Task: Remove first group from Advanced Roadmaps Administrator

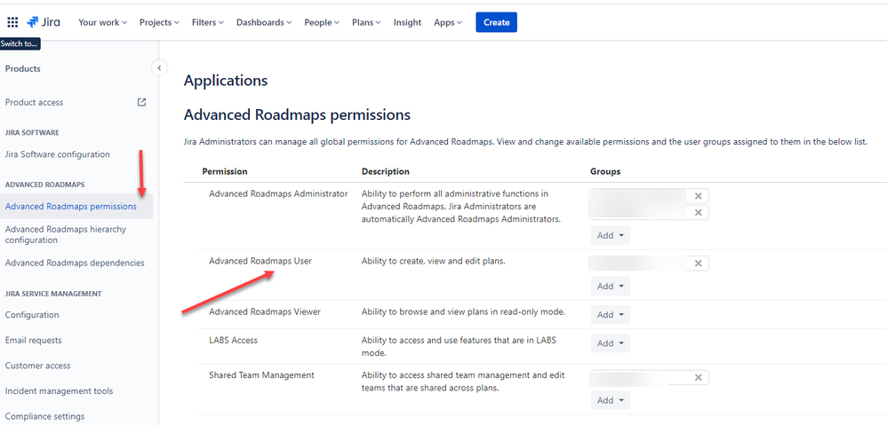Action: click(x=698, y=196)
